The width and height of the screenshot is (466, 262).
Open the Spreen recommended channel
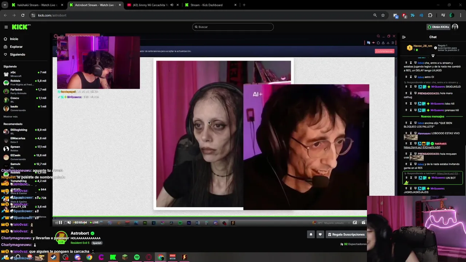coord(25,148)
